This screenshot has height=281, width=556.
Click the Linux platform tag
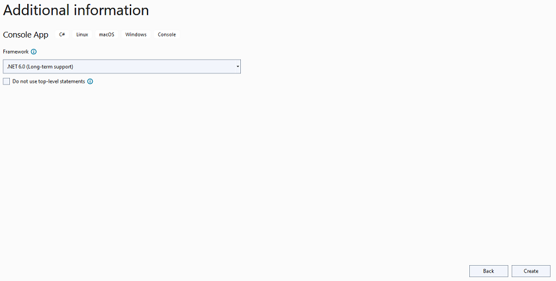82,34
